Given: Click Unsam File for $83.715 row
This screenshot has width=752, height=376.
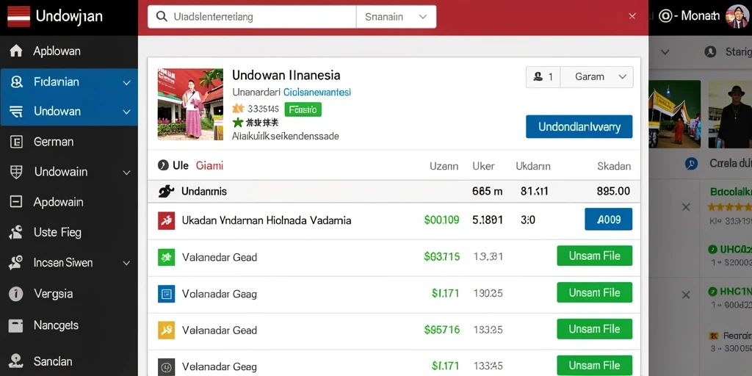Looking at the screenshot, I should 594,256.
